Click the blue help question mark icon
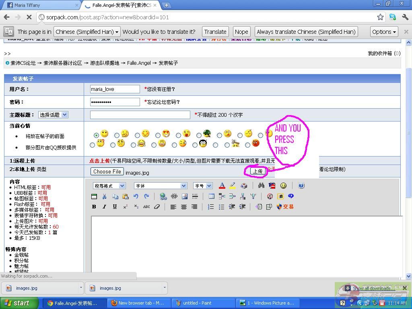Image resolution: width=412 pixels, height=309 pixels. (301, 185)
